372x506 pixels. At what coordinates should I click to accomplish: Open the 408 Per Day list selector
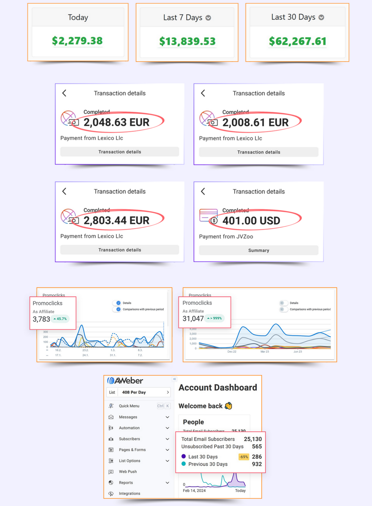pyautogui.click(x=138, y=392)
